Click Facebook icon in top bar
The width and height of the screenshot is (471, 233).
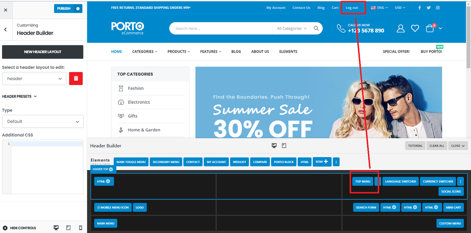point(419,7)
